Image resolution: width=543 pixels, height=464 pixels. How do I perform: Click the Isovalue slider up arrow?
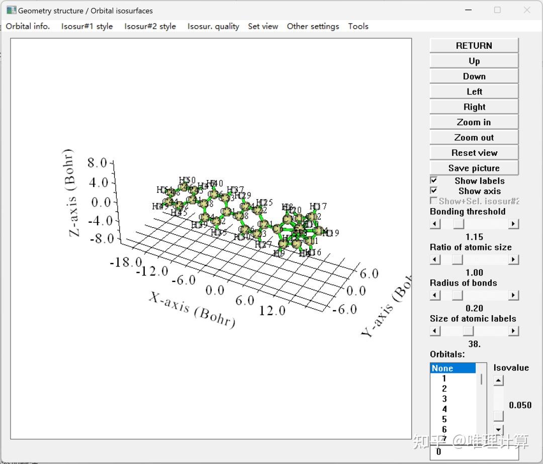coord(498,381)
